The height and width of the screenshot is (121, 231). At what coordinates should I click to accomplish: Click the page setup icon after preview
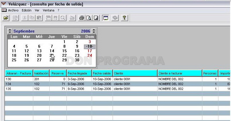pos(96,18)
